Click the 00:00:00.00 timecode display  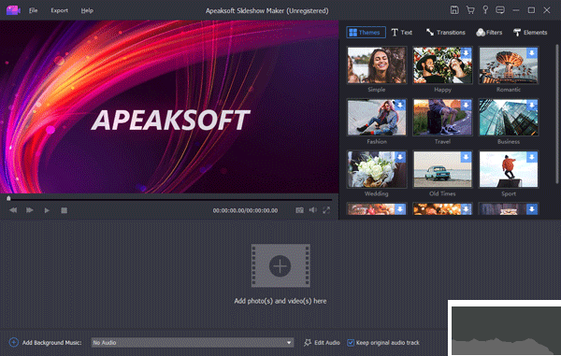point(245,210)
